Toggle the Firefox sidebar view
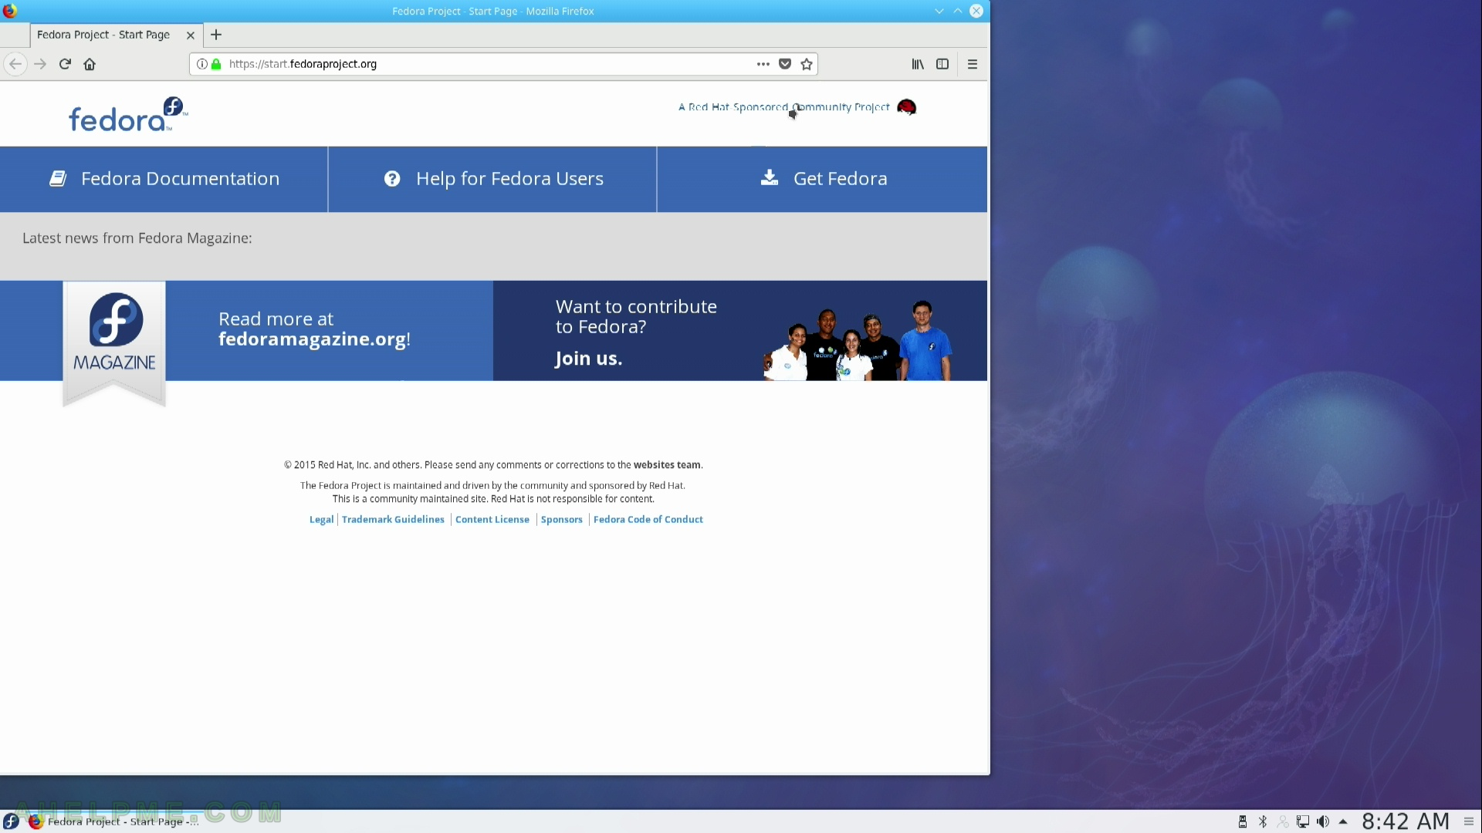The height and width of the screenshot is (833, 1482). (x=942, y=64)
